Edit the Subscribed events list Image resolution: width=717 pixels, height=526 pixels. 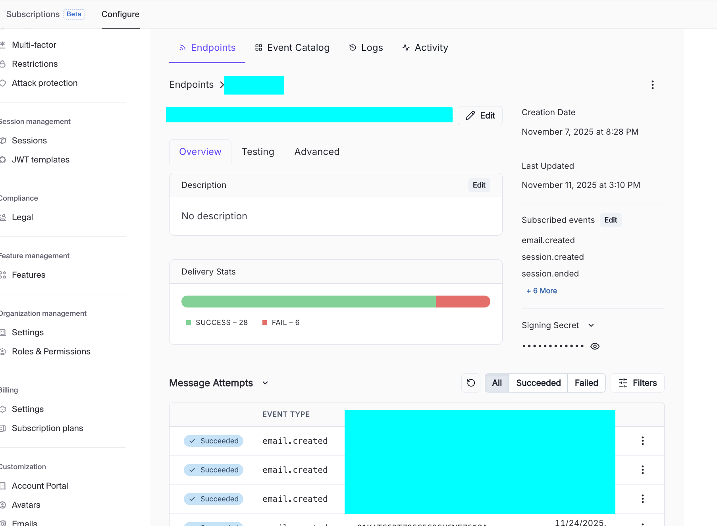[x=610, y=220]
